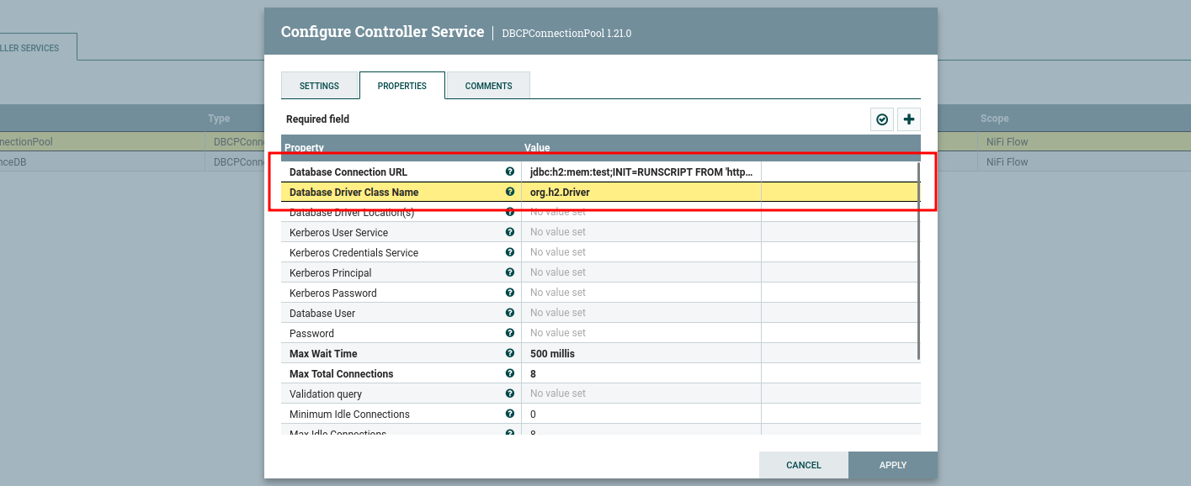Set value for Database Driver Location(s)
This screenshot has width=1191, height=486.
tap(641, 212)
